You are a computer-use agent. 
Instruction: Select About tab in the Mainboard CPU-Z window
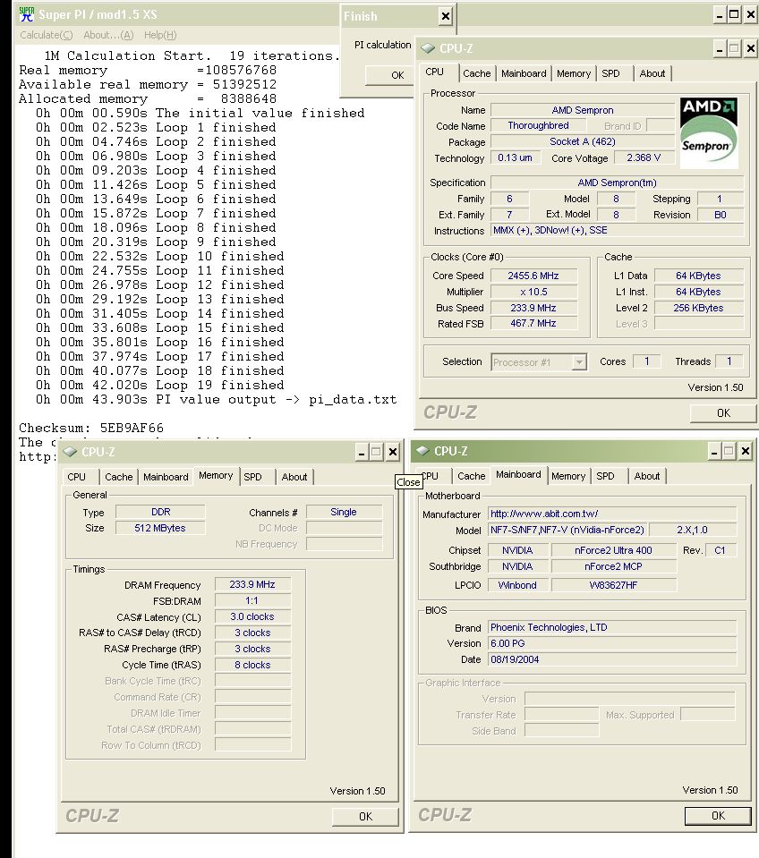(x=647, y=476)
